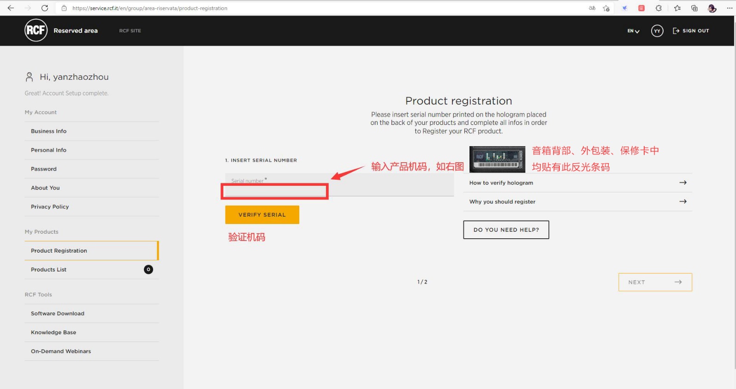Open On-Demand Webinars in the sidebar
The image size is (736, 389).
click(x=92, y=351)
